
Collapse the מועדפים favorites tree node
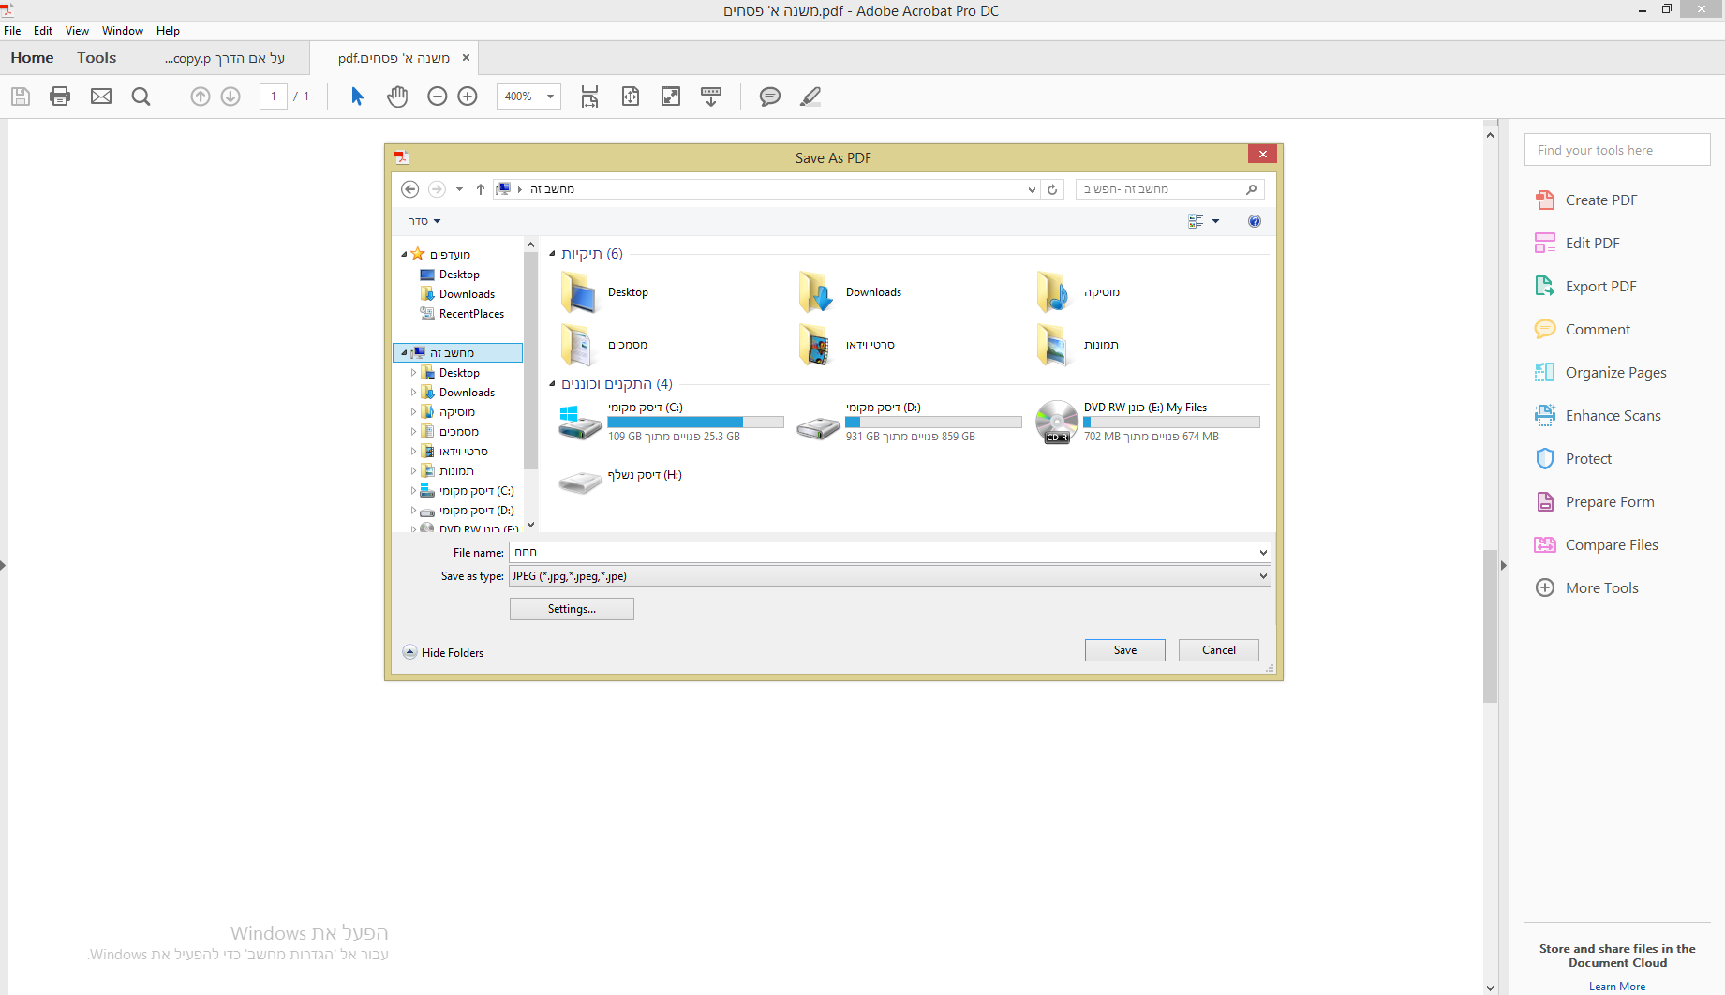coord(404,255)
